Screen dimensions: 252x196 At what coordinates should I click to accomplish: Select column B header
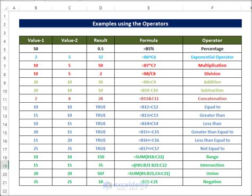tap(36, 8)
